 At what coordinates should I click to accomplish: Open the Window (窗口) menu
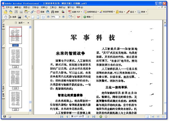tap(71, 7)
